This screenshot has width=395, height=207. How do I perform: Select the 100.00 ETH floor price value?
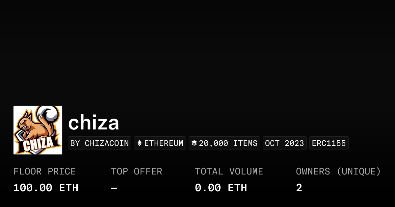click(46, 188)
